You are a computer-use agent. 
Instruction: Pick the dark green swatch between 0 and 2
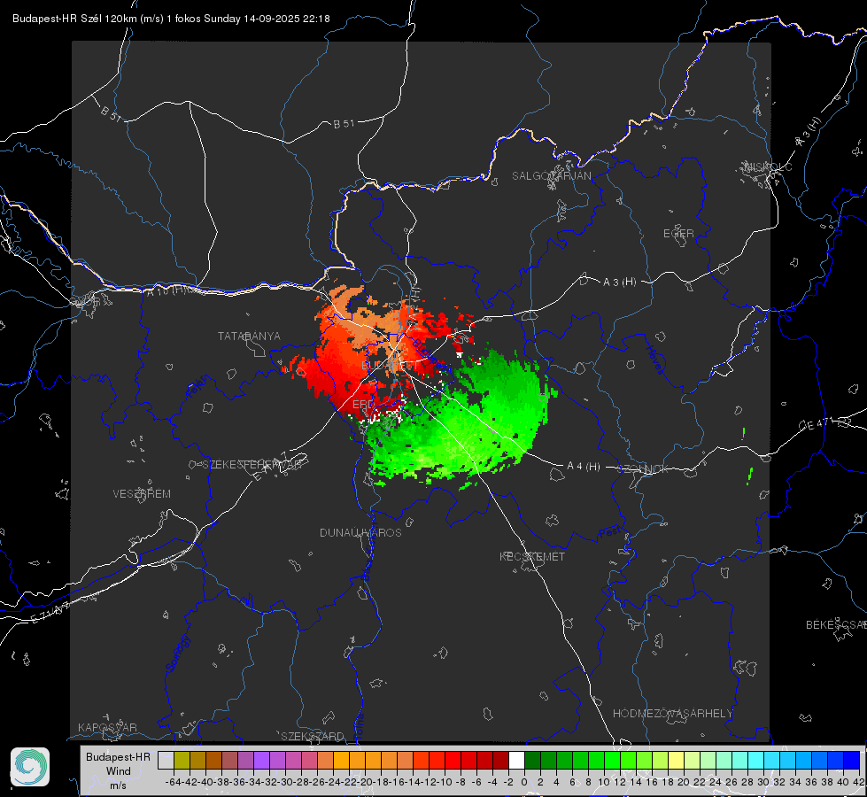(x=532, y=760)
